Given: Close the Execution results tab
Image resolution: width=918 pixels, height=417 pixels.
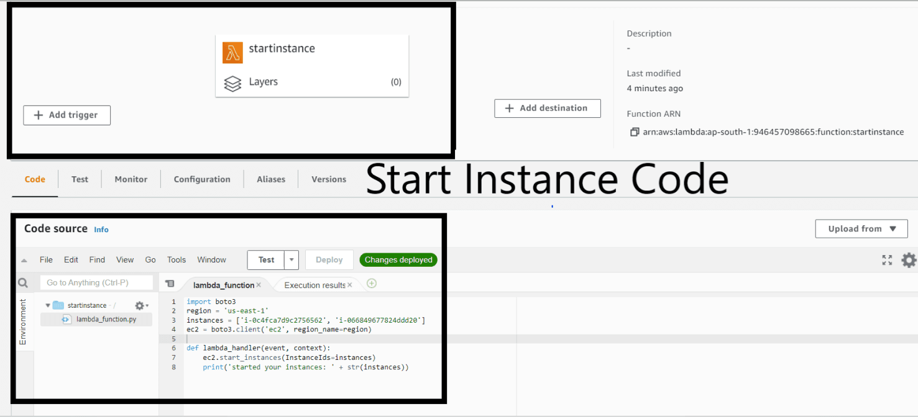Looking at the screenshot, I should [x=350, y=285].
